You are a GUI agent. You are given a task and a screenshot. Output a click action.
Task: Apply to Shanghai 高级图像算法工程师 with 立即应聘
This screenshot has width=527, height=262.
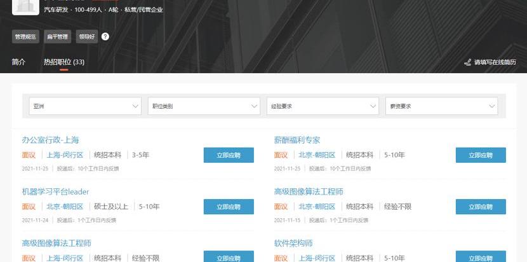[229, 257]
